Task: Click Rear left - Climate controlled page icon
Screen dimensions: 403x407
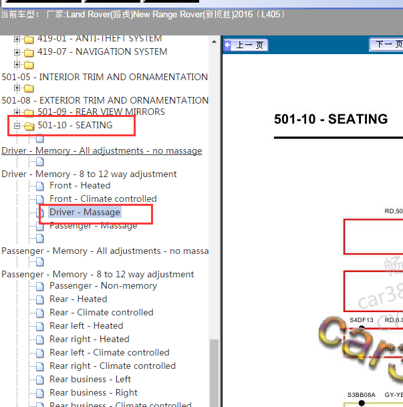Action: (39, 353)
